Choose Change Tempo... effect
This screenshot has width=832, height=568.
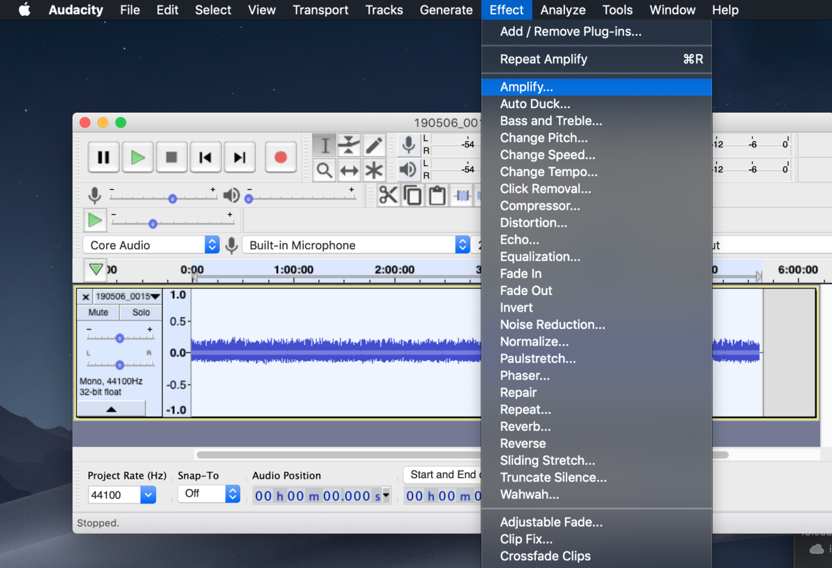596,172
